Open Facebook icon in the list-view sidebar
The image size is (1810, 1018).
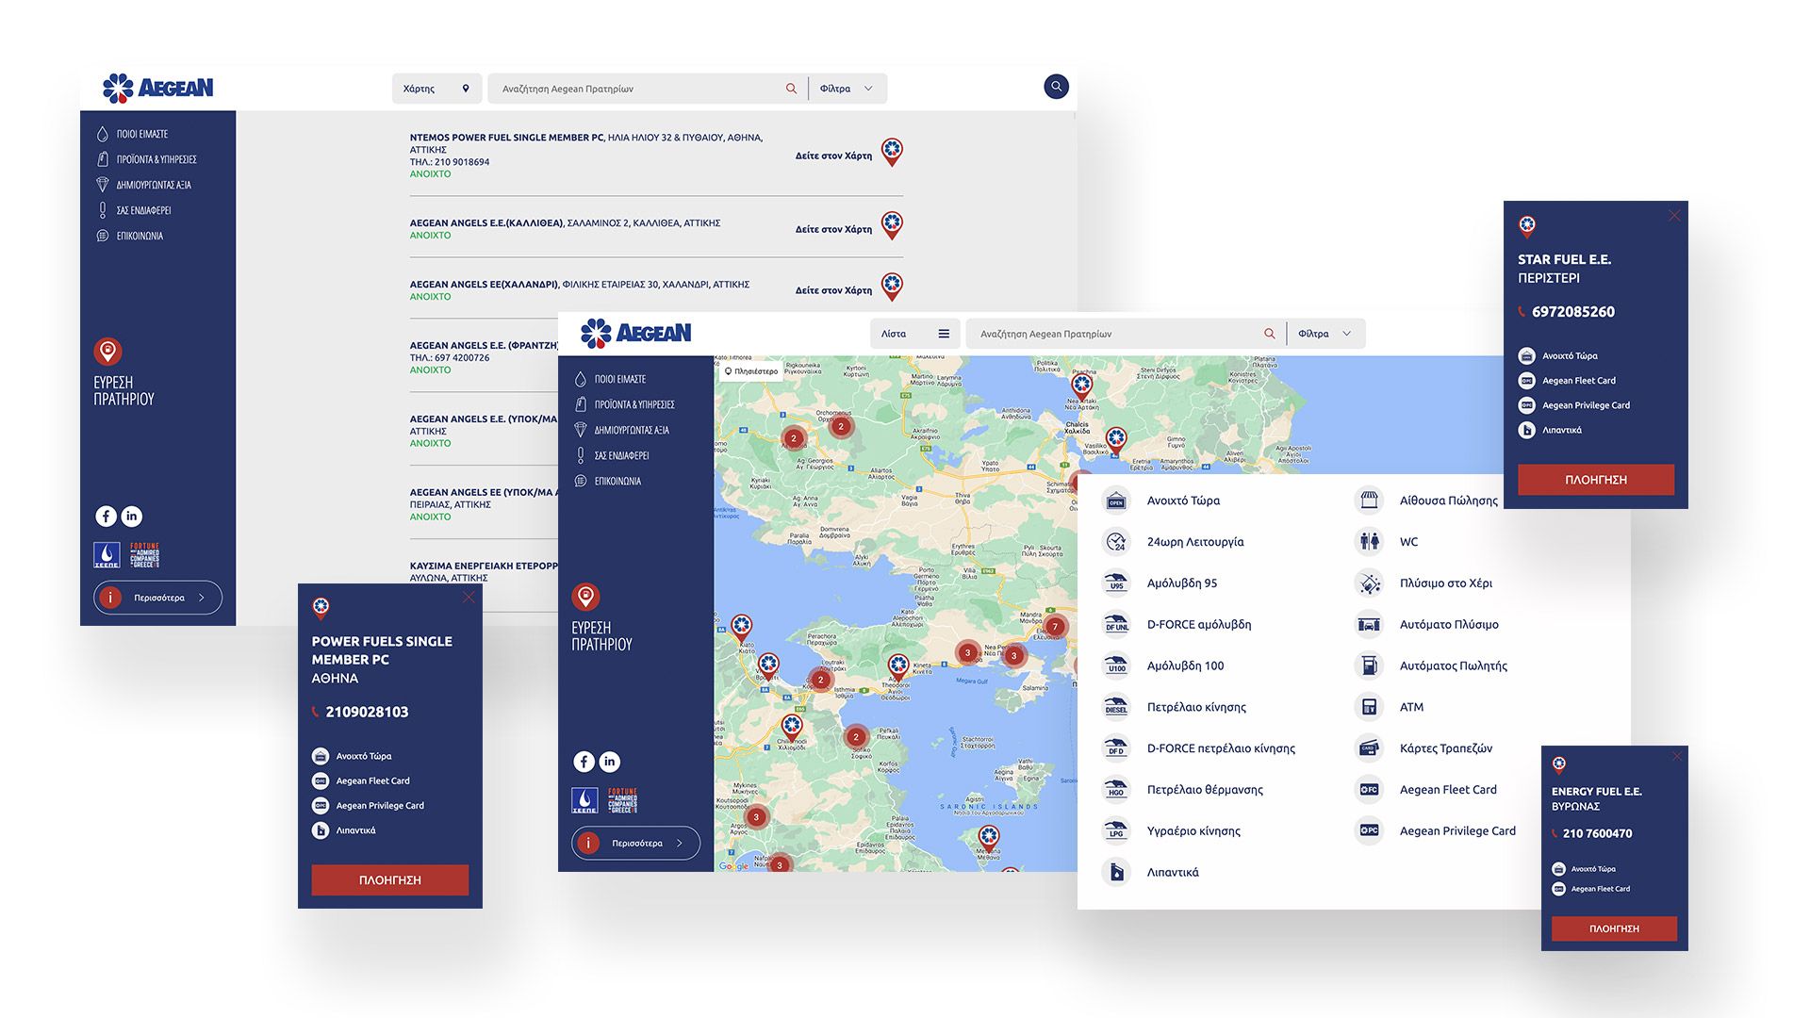[x=106, y=517]
